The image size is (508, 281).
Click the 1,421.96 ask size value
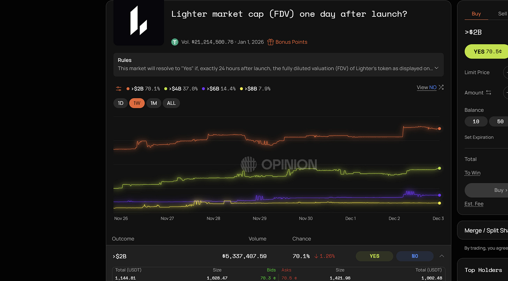pos(340,278)
